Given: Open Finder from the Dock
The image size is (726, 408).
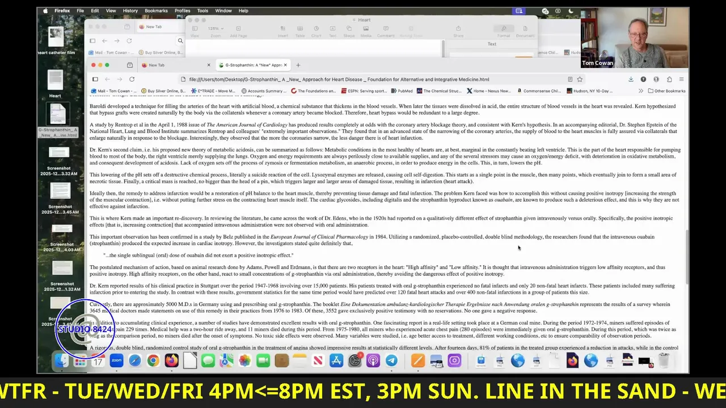Looking at the screenshot, I should [61, 361].
